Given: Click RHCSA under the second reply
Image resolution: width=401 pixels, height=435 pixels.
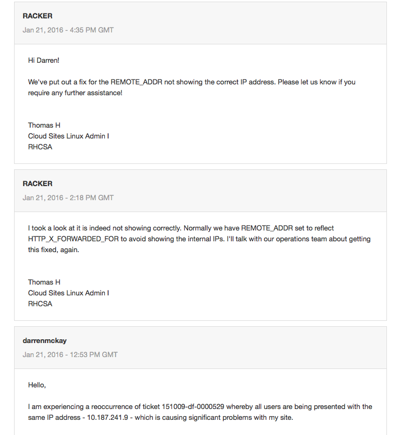Looking at the screenshot, I should tap(40, 304).
